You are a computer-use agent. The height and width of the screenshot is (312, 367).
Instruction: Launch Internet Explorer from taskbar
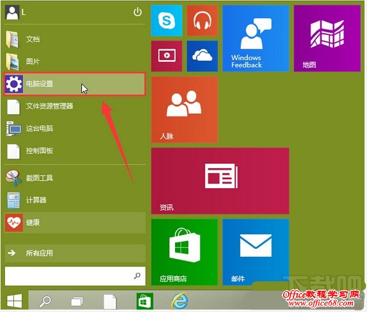click(180, 301)
